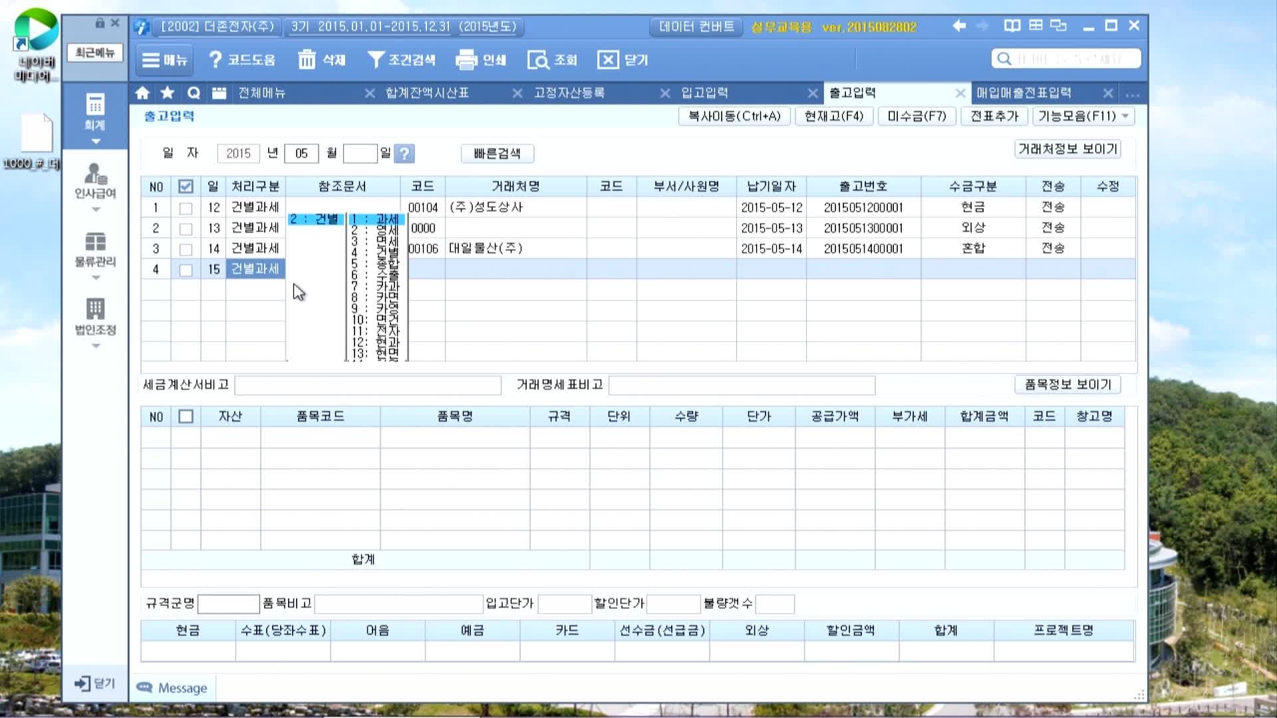Click the highlighted 건별과세 cell in row 4
1277x718 pixels.
(255, 269)
